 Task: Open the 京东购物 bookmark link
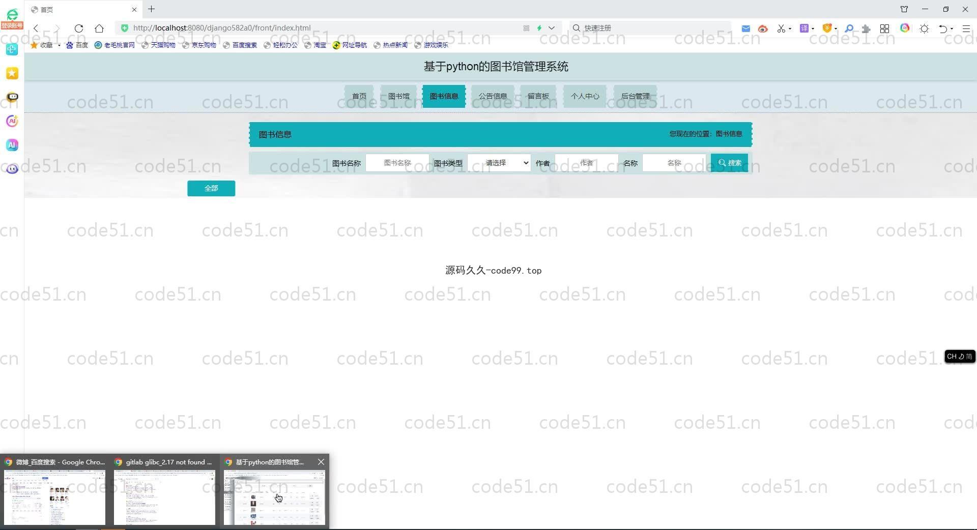[199, 45]
